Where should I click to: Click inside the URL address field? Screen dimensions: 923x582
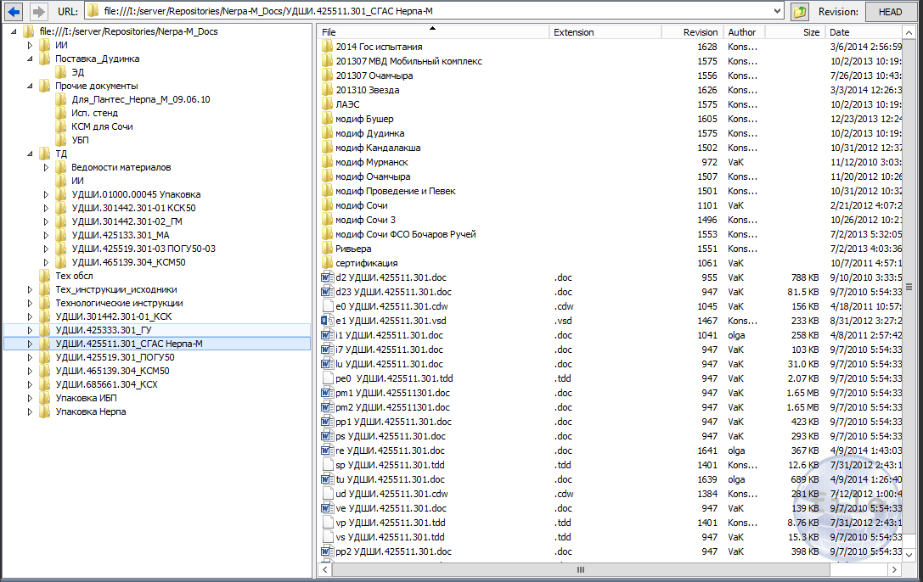pyautogui.click(x=435, y=10)
